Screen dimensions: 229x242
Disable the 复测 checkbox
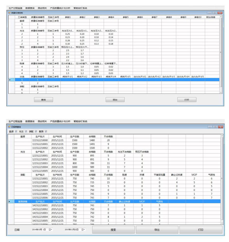46,131
